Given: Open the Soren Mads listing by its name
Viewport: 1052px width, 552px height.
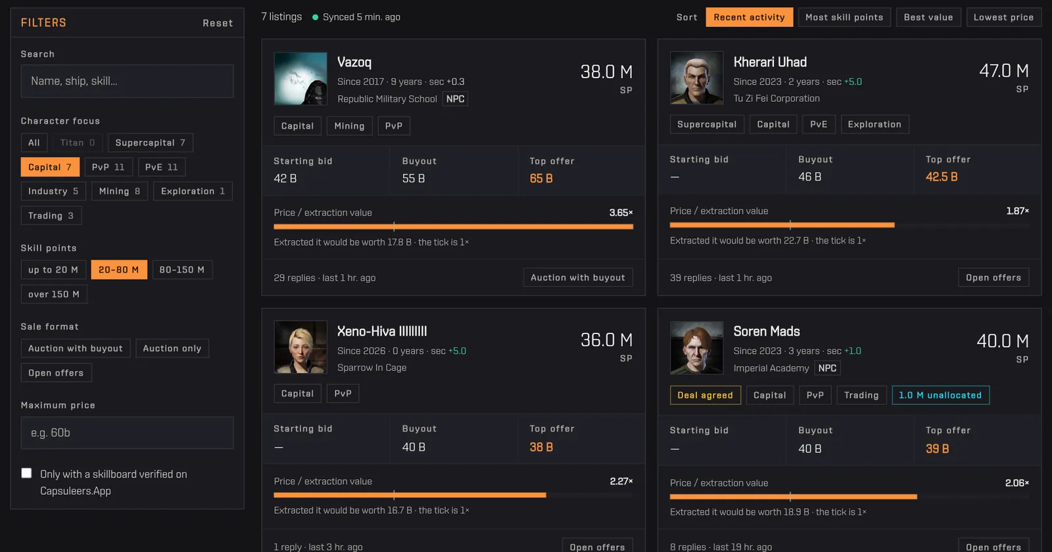Looking at the screenshot, I should (x=767, y=331).
